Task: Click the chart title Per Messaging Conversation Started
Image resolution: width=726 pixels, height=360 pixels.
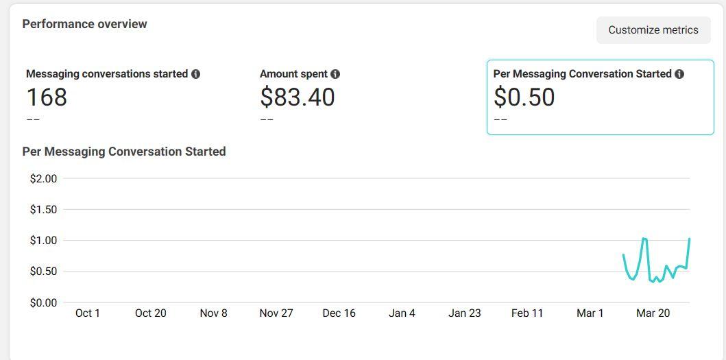Action: point(124,152)
